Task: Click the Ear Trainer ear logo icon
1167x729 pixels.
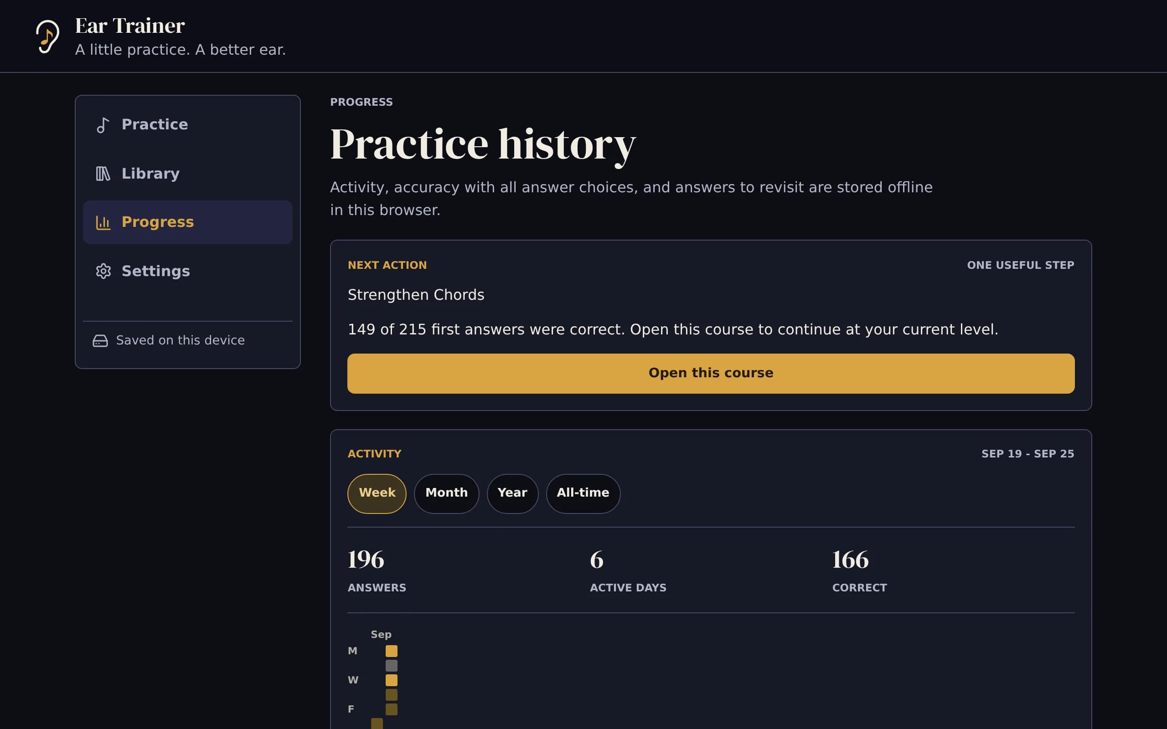Action: (48, 36)
